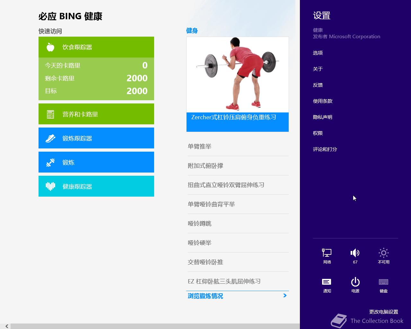Click the arrow next to 浏览锻炼情况
Image resolution: width=411 pixels, height=329 pixels.
click(285, 296)
